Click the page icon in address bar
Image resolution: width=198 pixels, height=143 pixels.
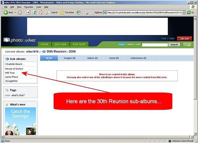105,12
